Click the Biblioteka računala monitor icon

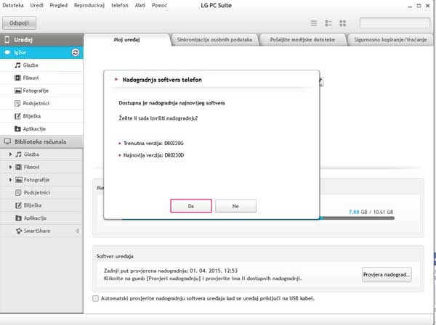click(7, 141)
